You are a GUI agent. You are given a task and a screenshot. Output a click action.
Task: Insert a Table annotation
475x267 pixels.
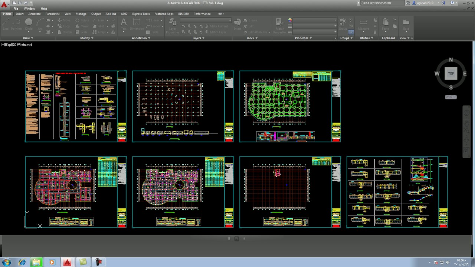pyautogui.click(x=153, y=32)
